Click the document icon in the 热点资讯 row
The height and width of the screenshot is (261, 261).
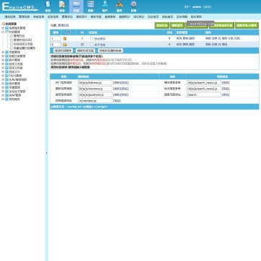tap(65, 38)
